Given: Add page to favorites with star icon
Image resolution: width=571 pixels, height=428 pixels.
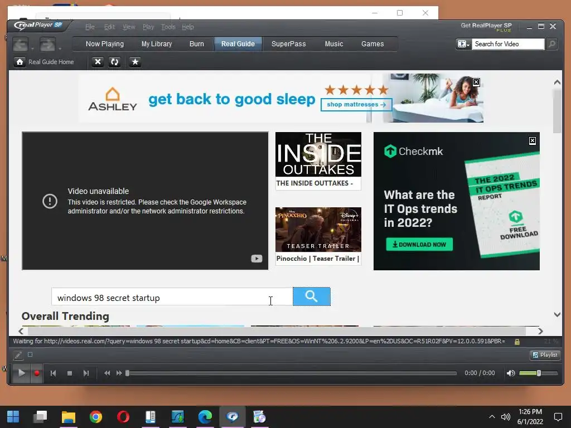Looking at the screenshot, I should (135, 62).
